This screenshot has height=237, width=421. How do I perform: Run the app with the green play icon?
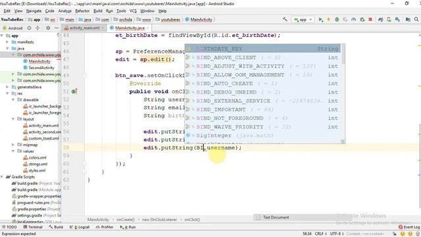320,19
